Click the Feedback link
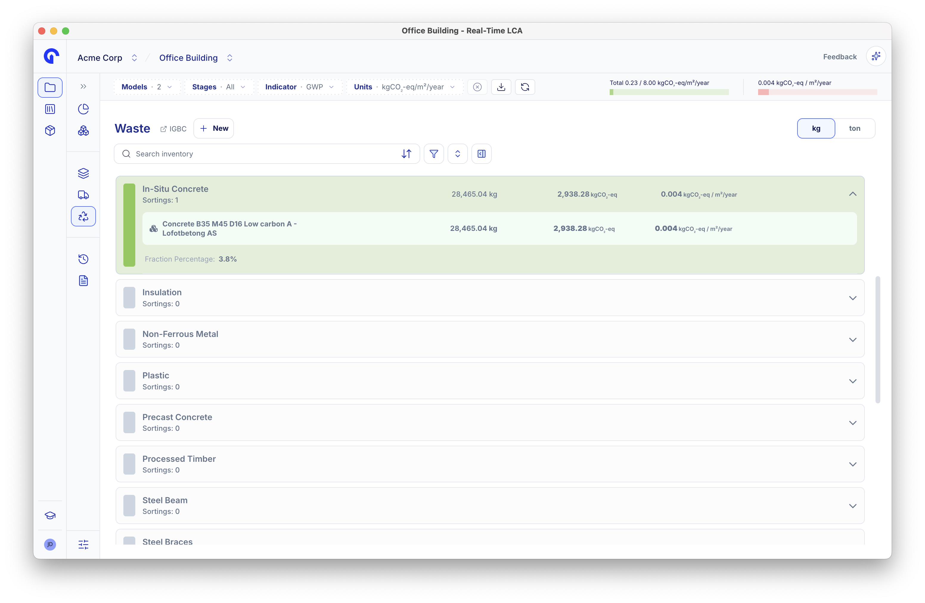Screen dimensions: 925x603 click(839, 57)
